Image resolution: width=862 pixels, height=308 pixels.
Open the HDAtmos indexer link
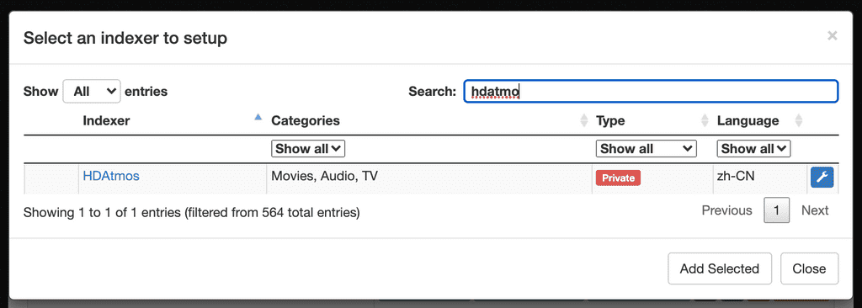(111, 176)
